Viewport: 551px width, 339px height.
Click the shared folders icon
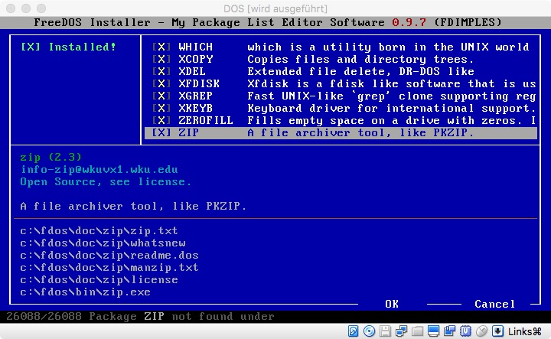click(x=417, y=331)
